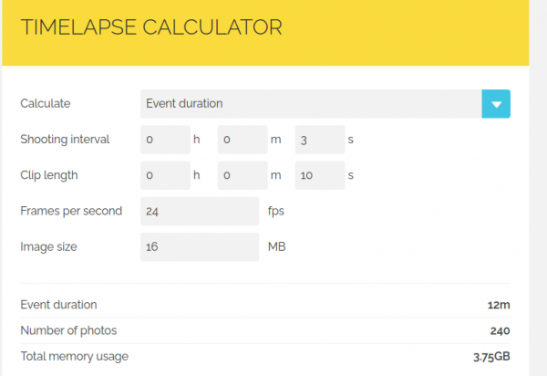The image size is (547, 376).
Task: Click the Number of photos value 240
Action: click(x=500, y=330)
